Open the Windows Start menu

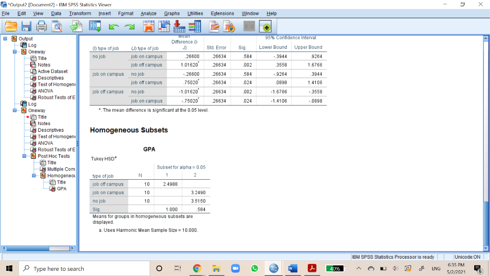click(x=9, y=268)
